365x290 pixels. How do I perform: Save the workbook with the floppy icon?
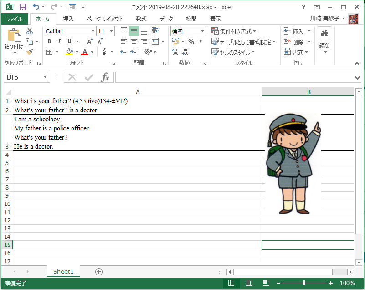[23, 7]
